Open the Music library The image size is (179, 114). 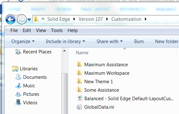point(25,86)
